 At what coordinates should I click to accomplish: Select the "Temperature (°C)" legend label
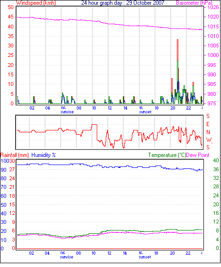167,155
